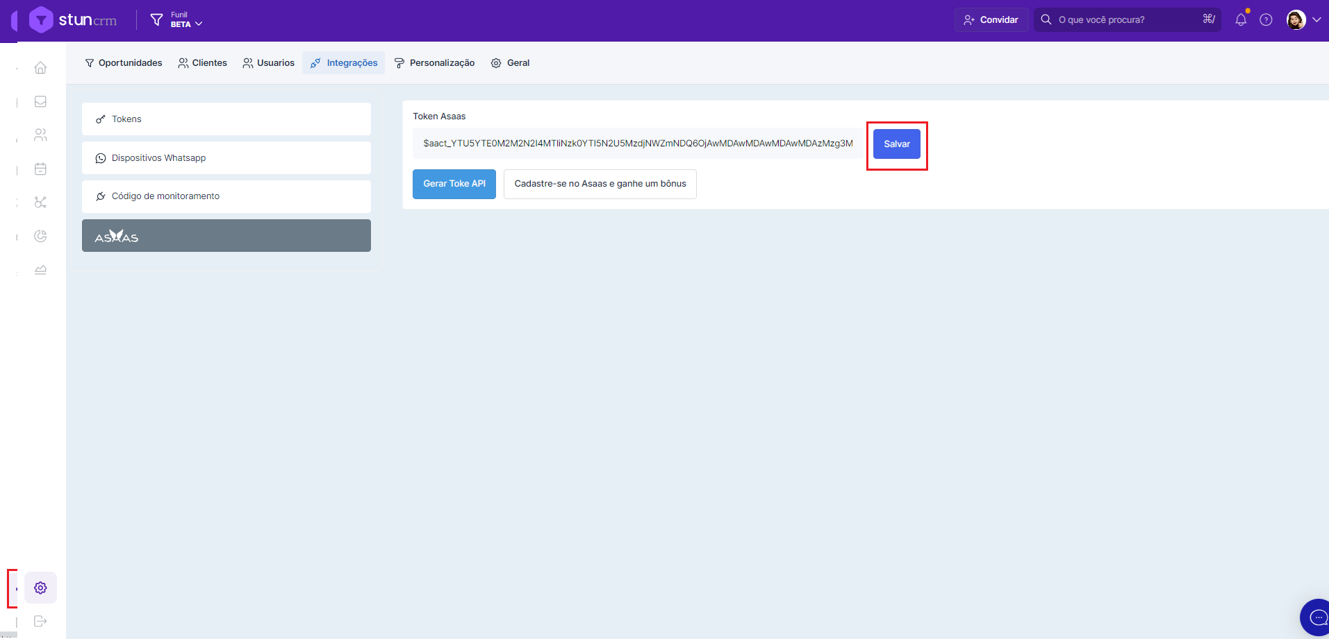Click the Convidar button
Screen dimensions: 1329x639
[991, 20]
